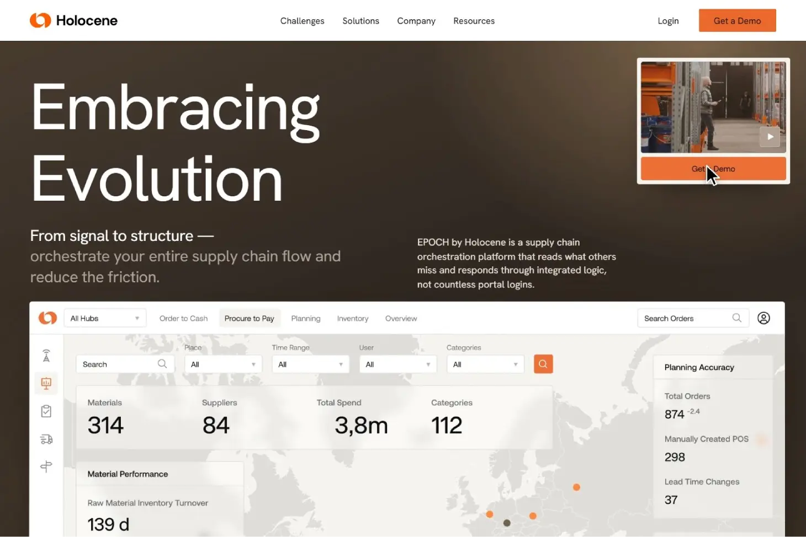Image resolution: width=806 pixels, height=537 pixels.
Task: Click the Manually Created POS value 298
Action: pyautogui.click(x=675, y=457)
